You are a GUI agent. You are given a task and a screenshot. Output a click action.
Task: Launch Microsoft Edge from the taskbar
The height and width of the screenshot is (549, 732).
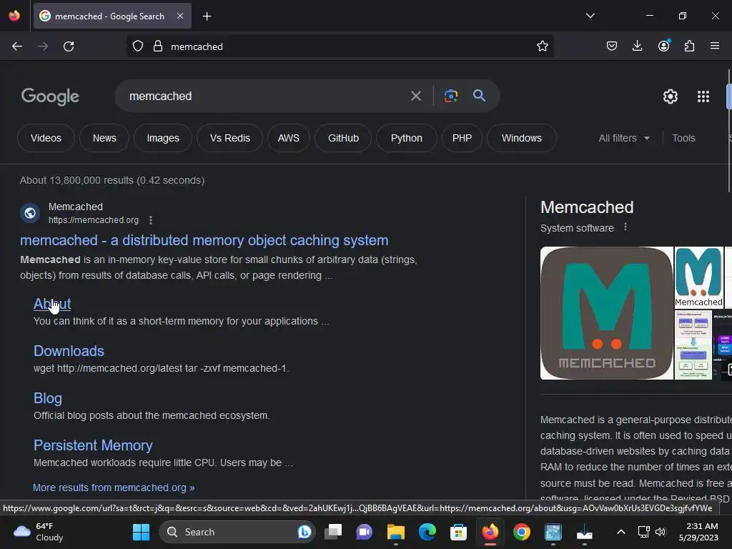(x=427, y=532)
